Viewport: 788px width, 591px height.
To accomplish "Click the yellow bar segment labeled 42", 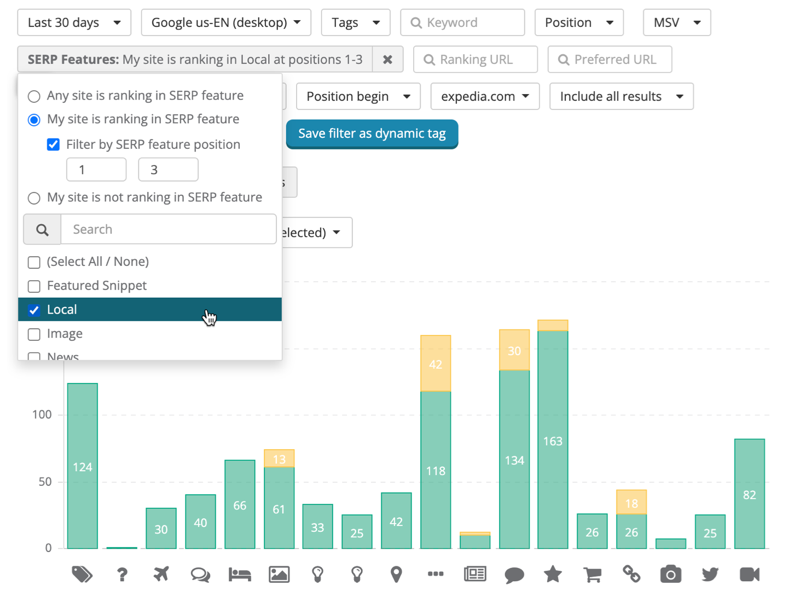I will [x=436, y=363].
